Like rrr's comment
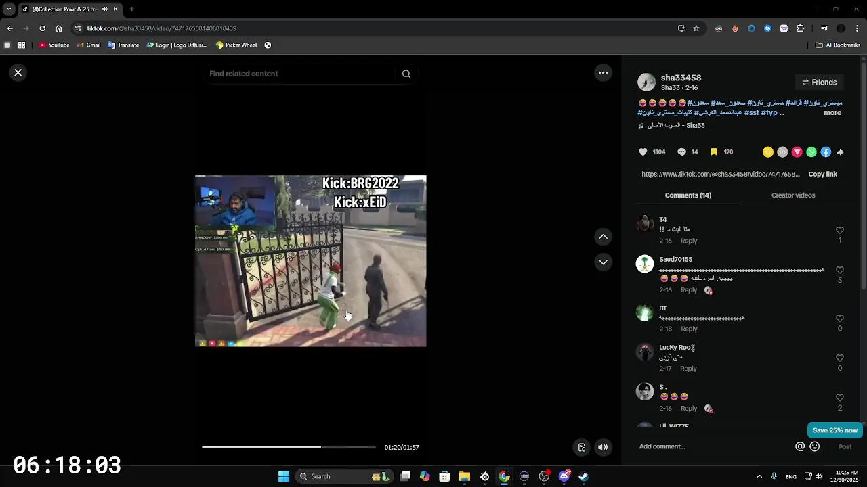The image size is (867, 487). [840, 319]
